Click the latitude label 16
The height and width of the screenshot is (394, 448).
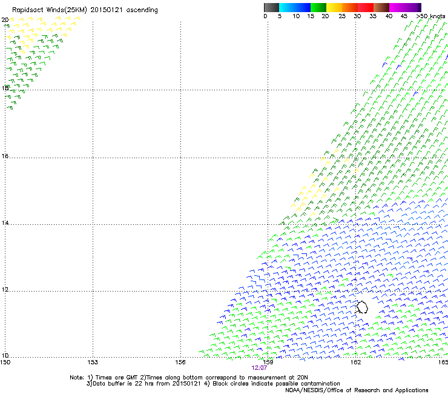pyautogui.click(x=5, y=156)
